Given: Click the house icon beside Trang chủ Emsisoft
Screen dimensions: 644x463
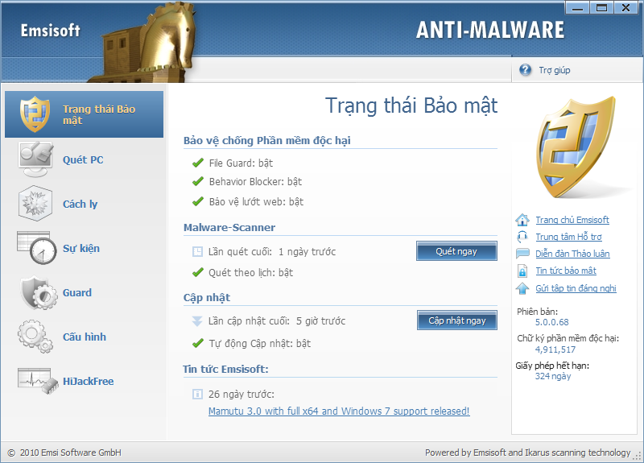Looking at the screenshot, I should pos(522,220).
